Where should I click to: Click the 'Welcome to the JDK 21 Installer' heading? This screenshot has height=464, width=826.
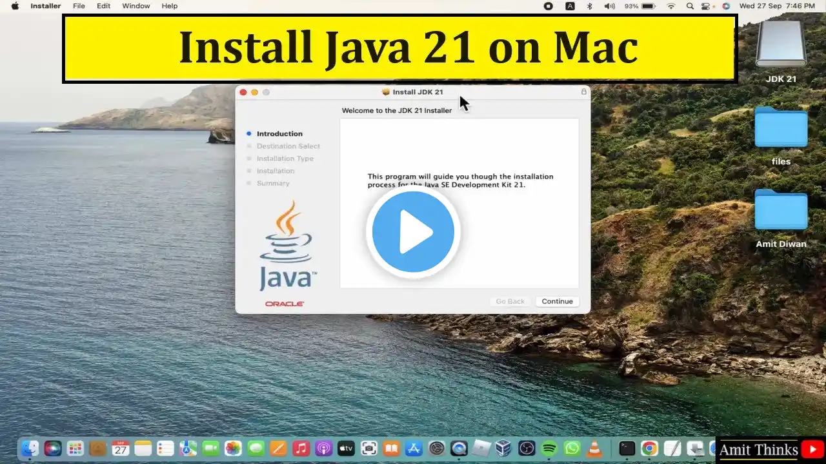[397, 111]
